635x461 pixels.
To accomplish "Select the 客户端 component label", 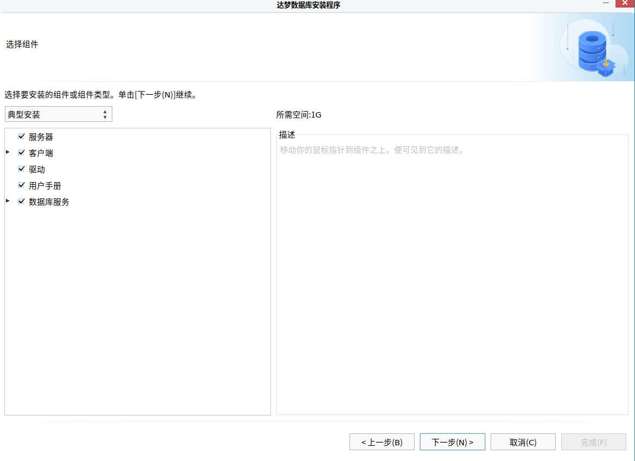I will (x=41, y=153).
